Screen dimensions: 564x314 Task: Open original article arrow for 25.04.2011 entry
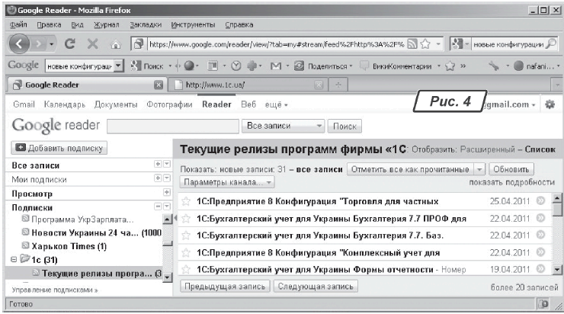pyautogui.click(x=540, y=201)
